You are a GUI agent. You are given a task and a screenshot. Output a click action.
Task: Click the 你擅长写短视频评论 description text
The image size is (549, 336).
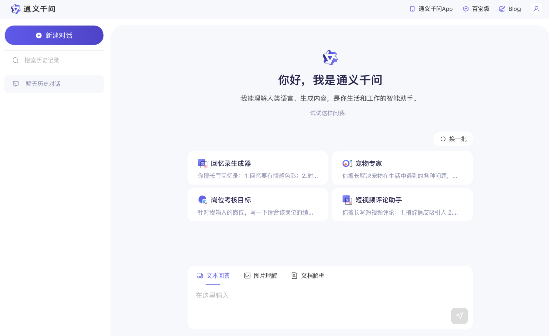(x=400, y=212)
